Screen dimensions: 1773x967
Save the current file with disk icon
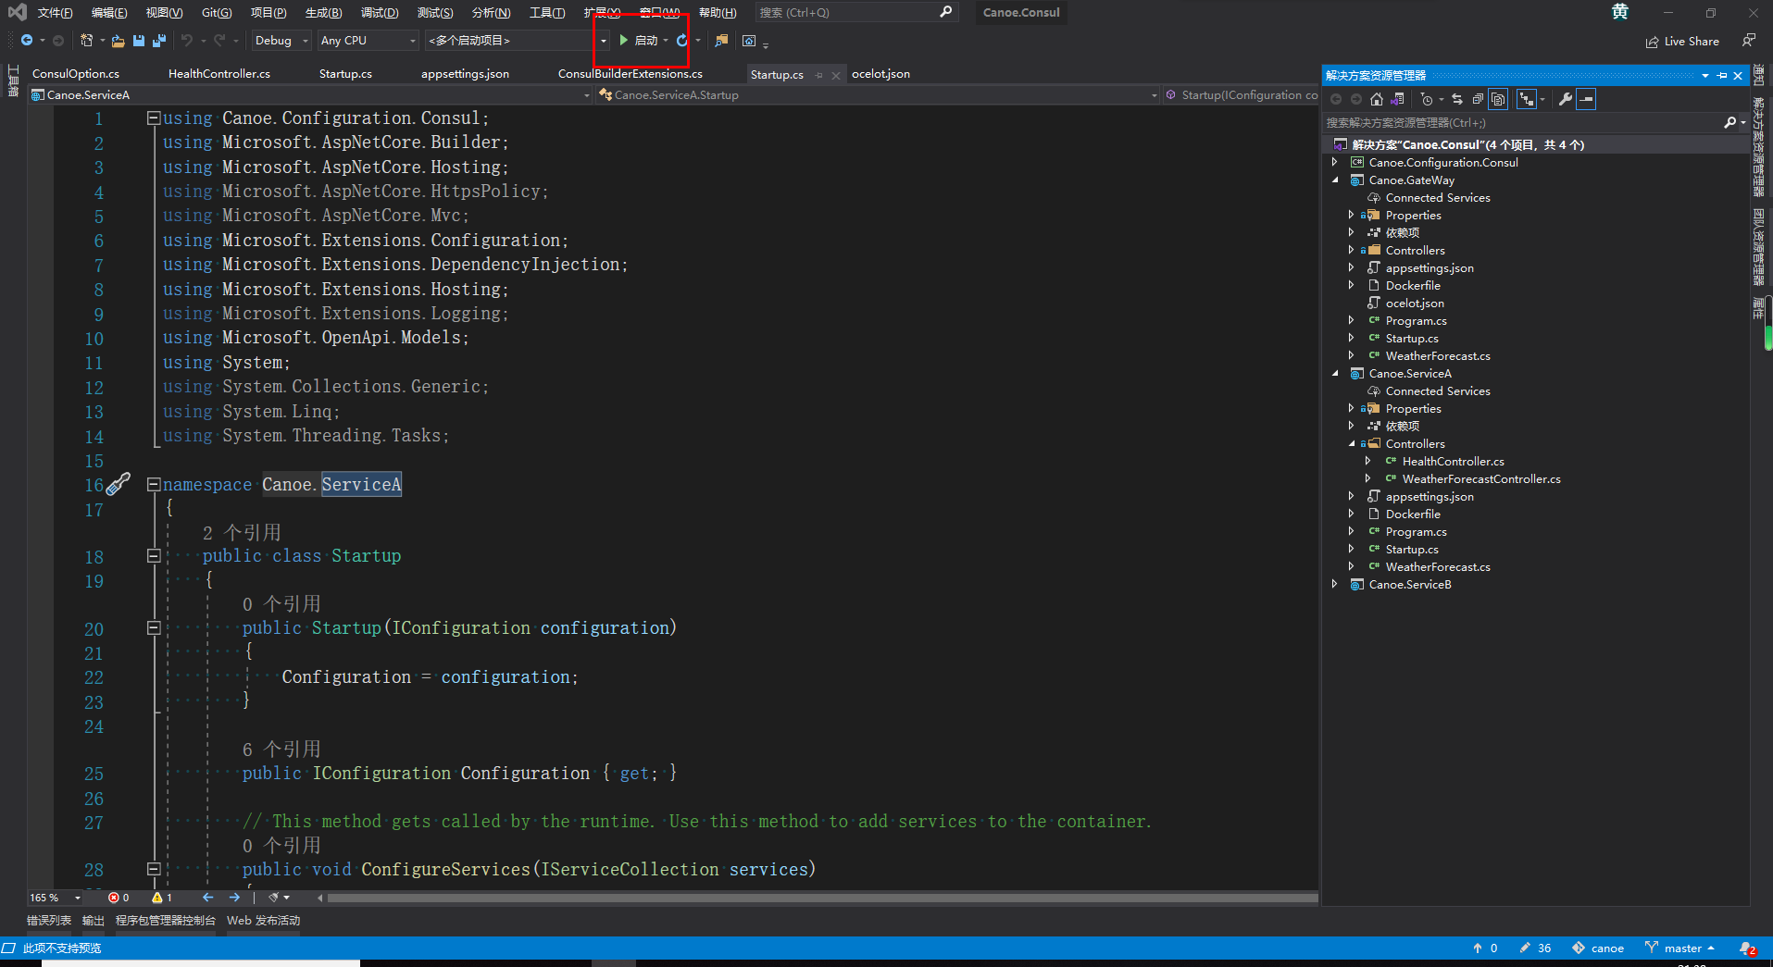[139, 41]
